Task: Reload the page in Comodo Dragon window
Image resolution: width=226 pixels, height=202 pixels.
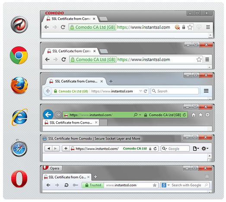Action: pos(63,27)
